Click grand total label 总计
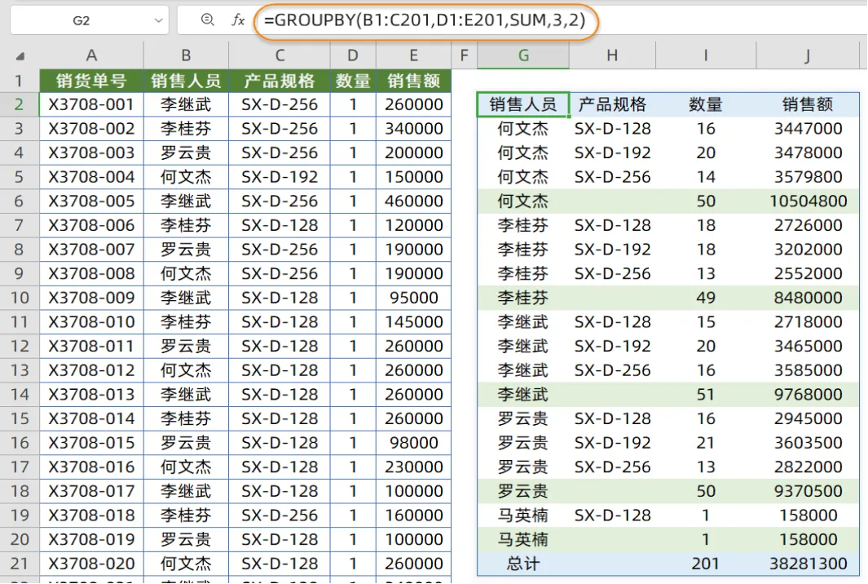The width and height of the screenshot is (868, 584). tap(523, 564)
